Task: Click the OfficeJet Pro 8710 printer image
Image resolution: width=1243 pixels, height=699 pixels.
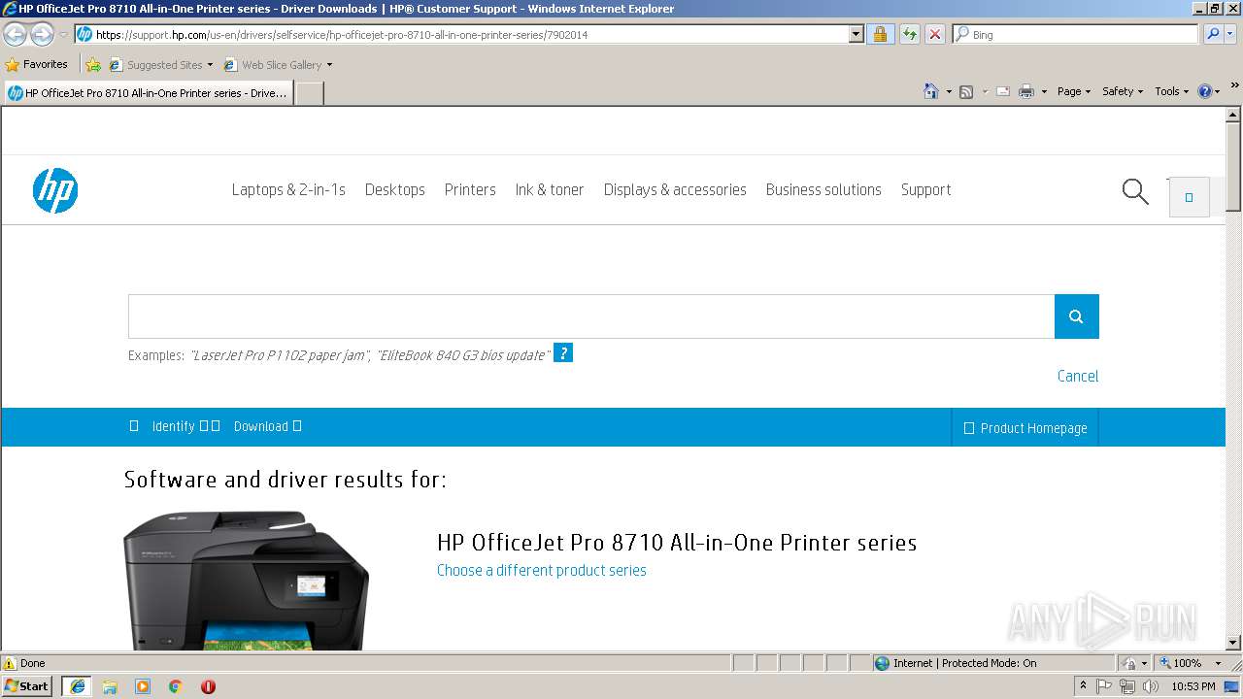Action: 247,581
